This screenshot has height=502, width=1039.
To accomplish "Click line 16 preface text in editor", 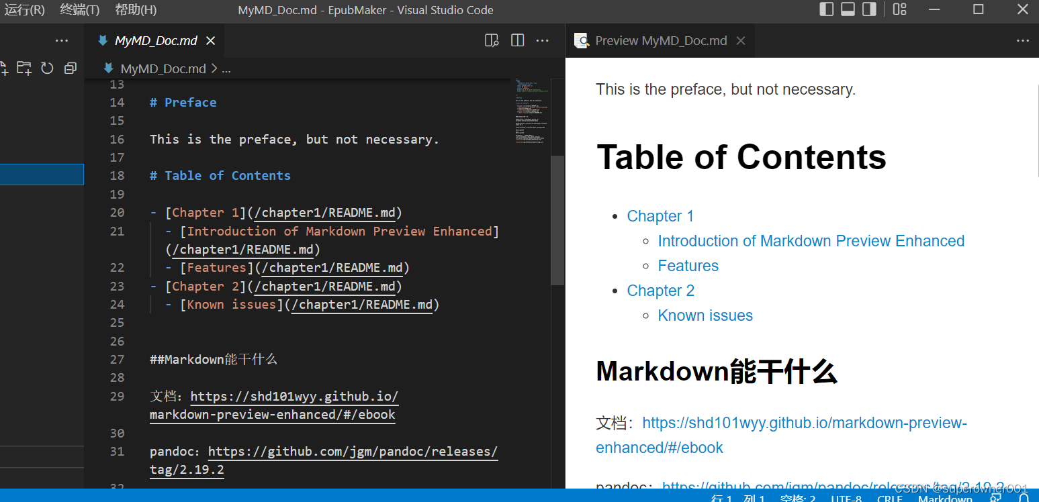I will 294,140.
